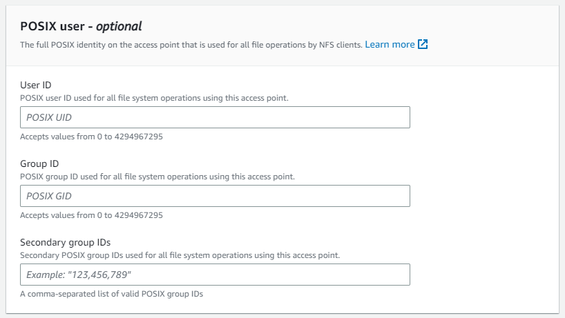Click the POSIX user ID description text

(154, 98)
